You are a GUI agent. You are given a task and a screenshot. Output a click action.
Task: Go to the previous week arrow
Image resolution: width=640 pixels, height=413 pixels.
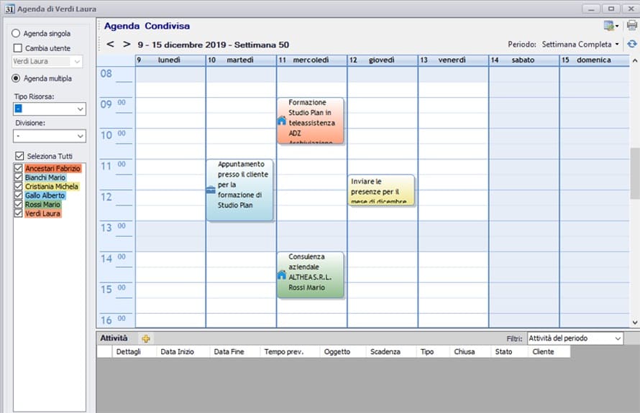pos(111,45)
